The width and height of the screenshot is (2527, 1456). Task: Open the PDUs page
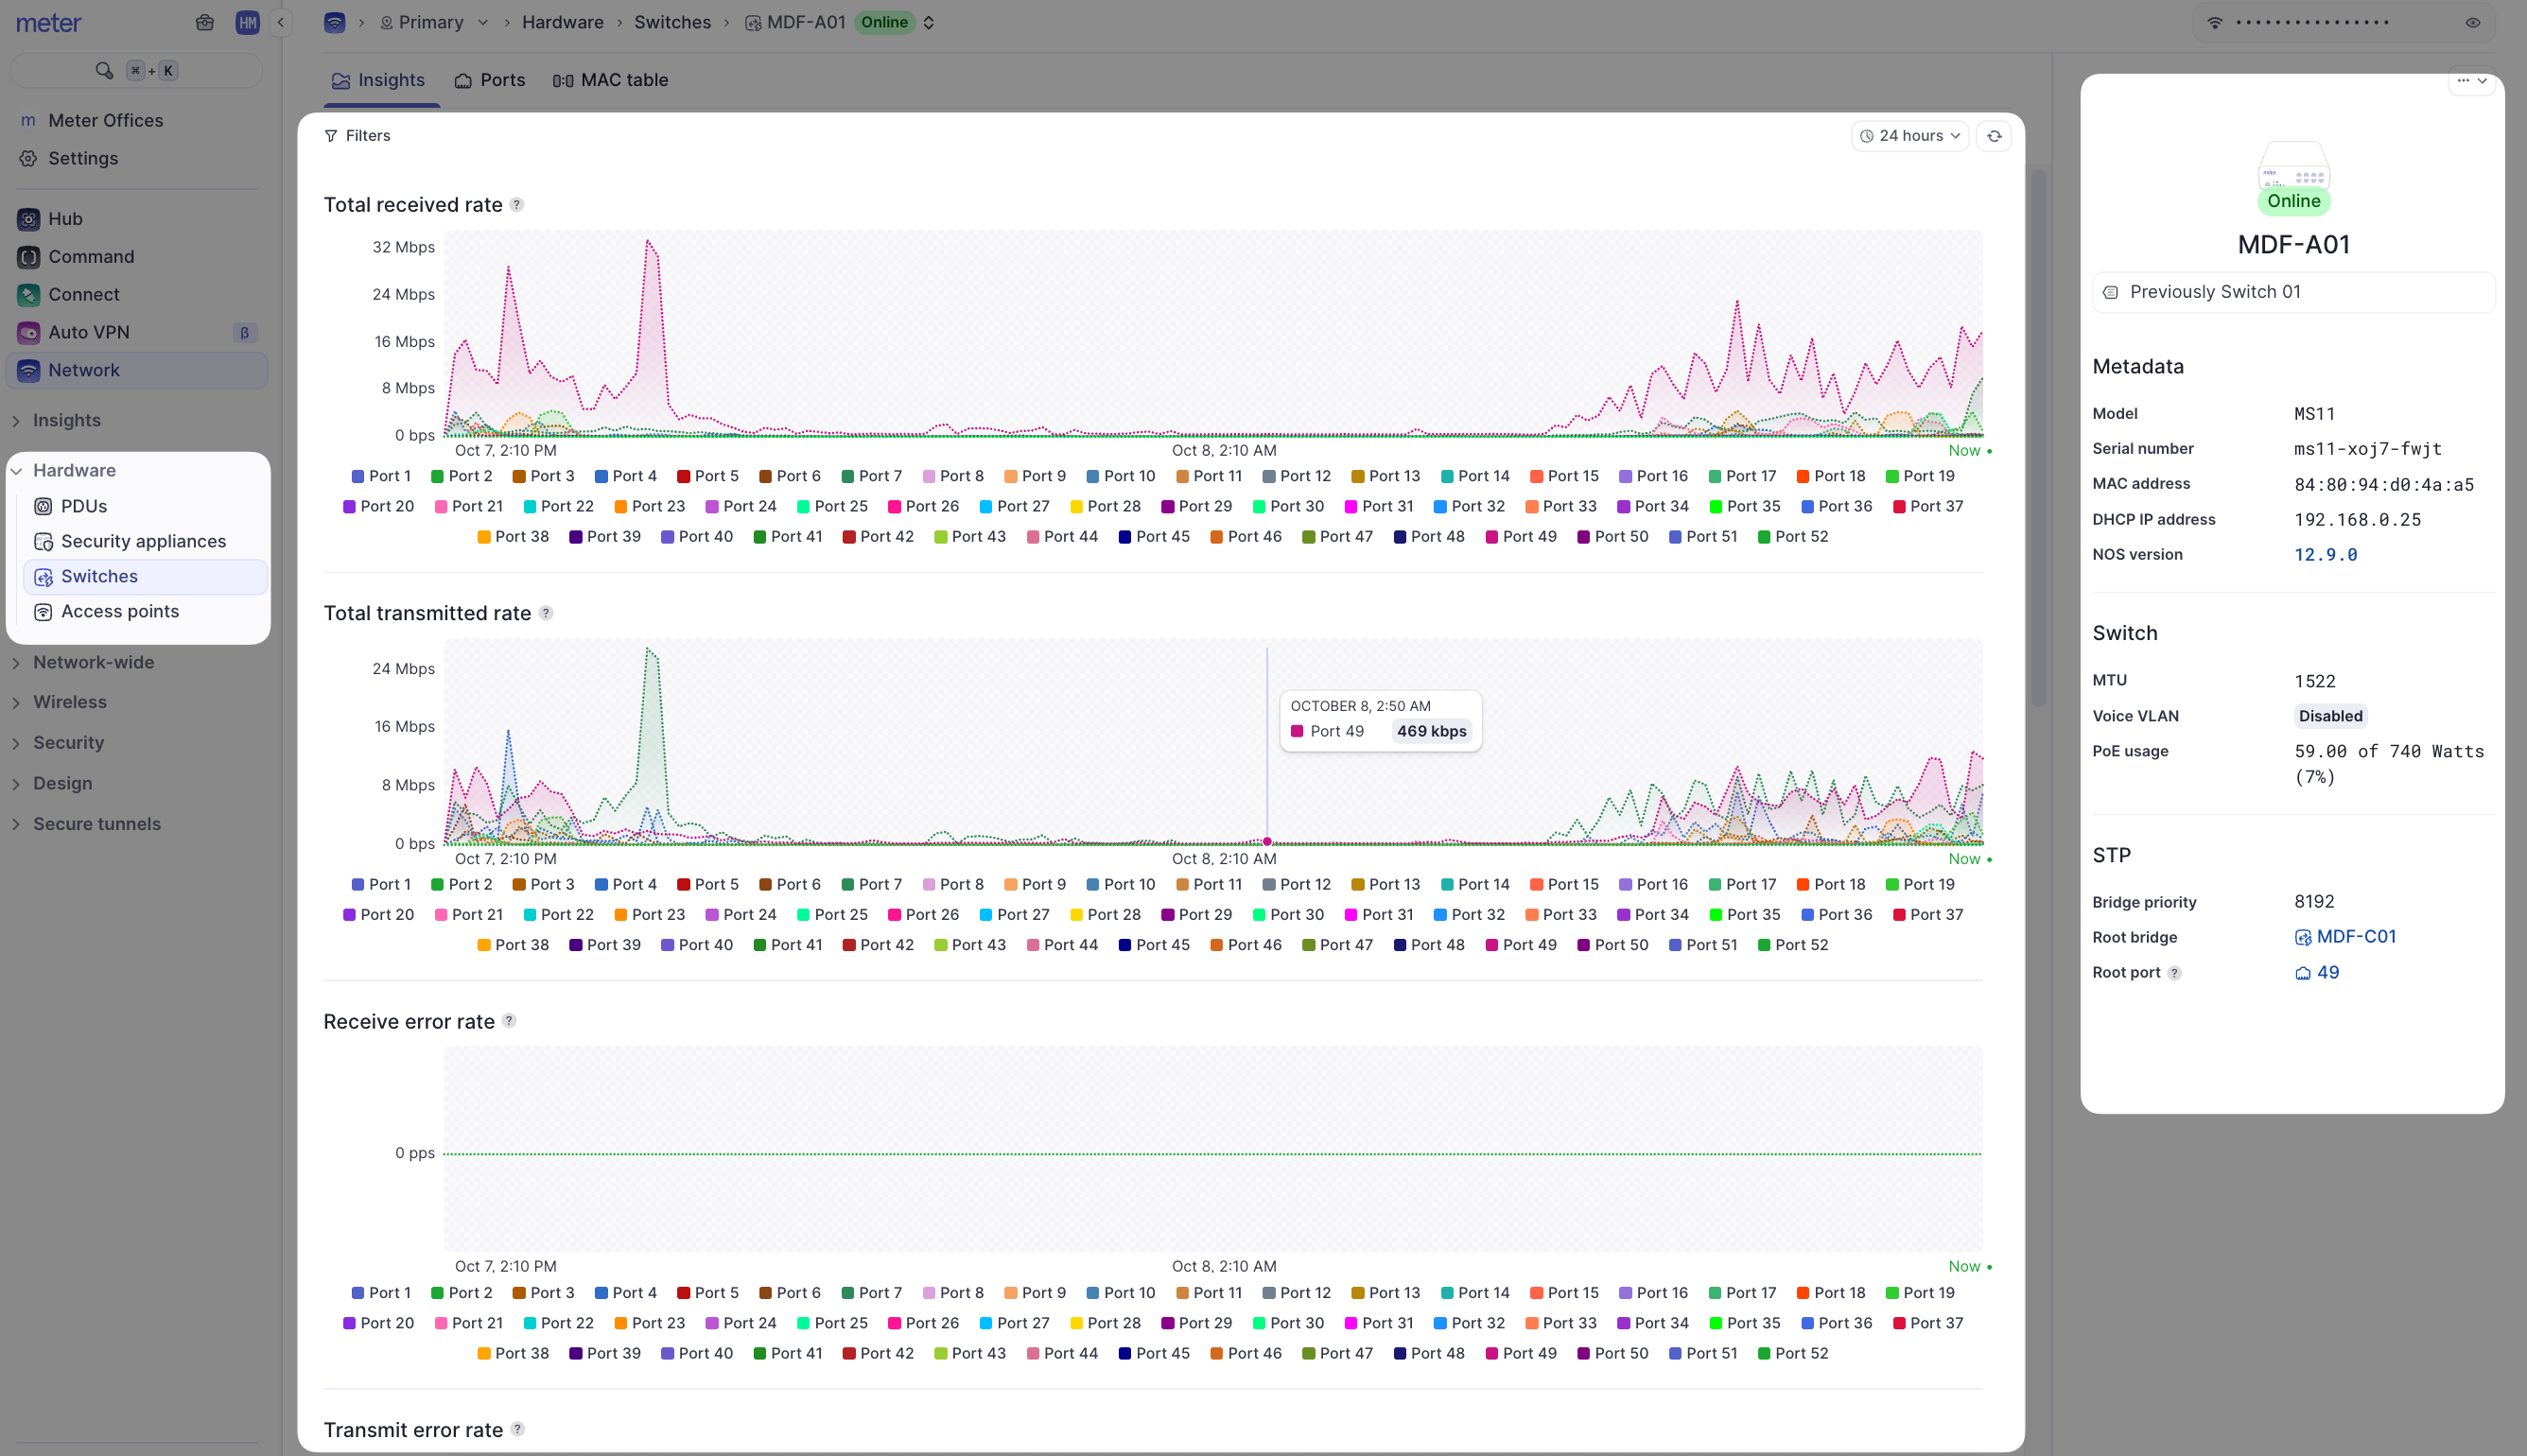point(83,506)
